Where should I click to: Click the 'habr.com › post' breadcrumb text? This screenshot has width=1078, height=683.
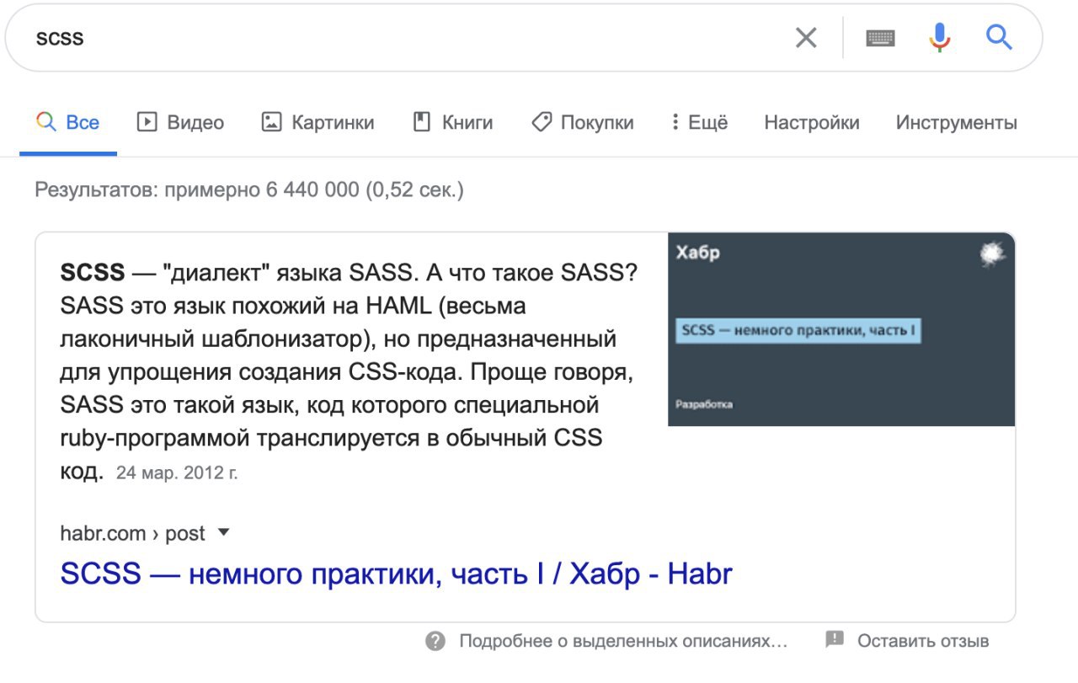(133, 534)
